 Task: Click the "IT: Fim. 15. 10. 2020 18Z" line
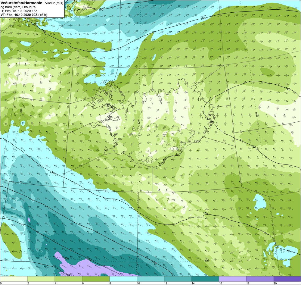[19, 11]
